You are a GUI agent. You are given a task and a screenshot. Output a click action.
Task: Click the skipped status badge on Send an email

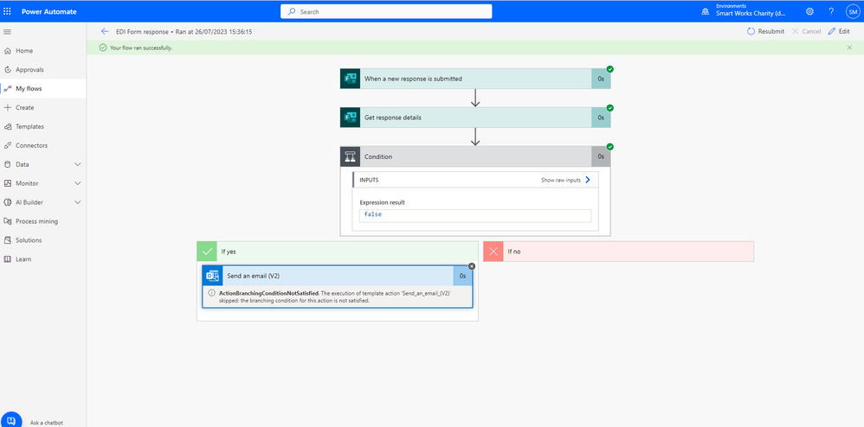pos(472,266)
